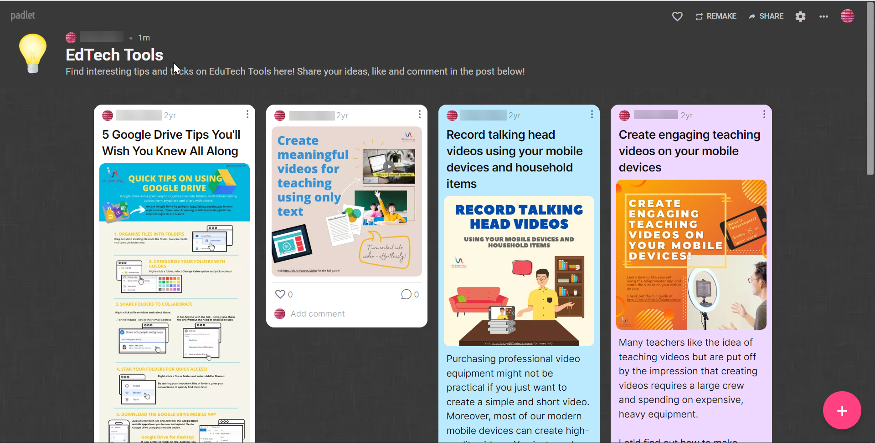This screenshot has height=443, width=875.
Task: Click the author avatar beside the padlet title
Action: click(71, 37)
